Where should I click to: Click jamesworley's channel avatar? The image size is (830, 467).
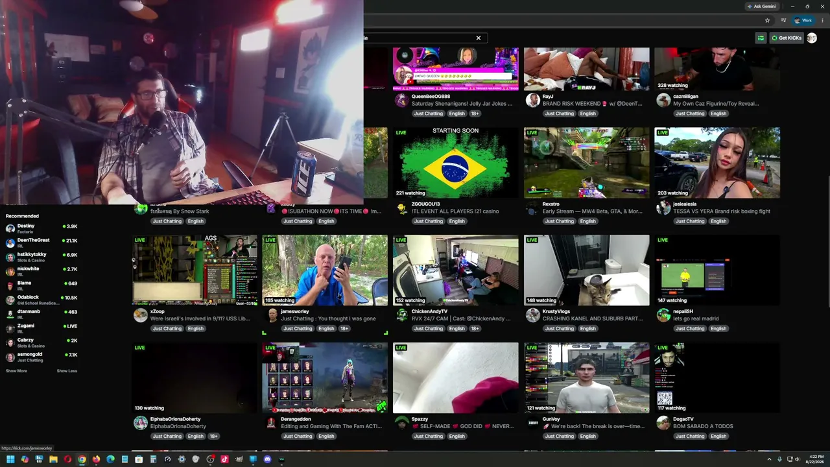pyautogui.click(x=272, y=315)
